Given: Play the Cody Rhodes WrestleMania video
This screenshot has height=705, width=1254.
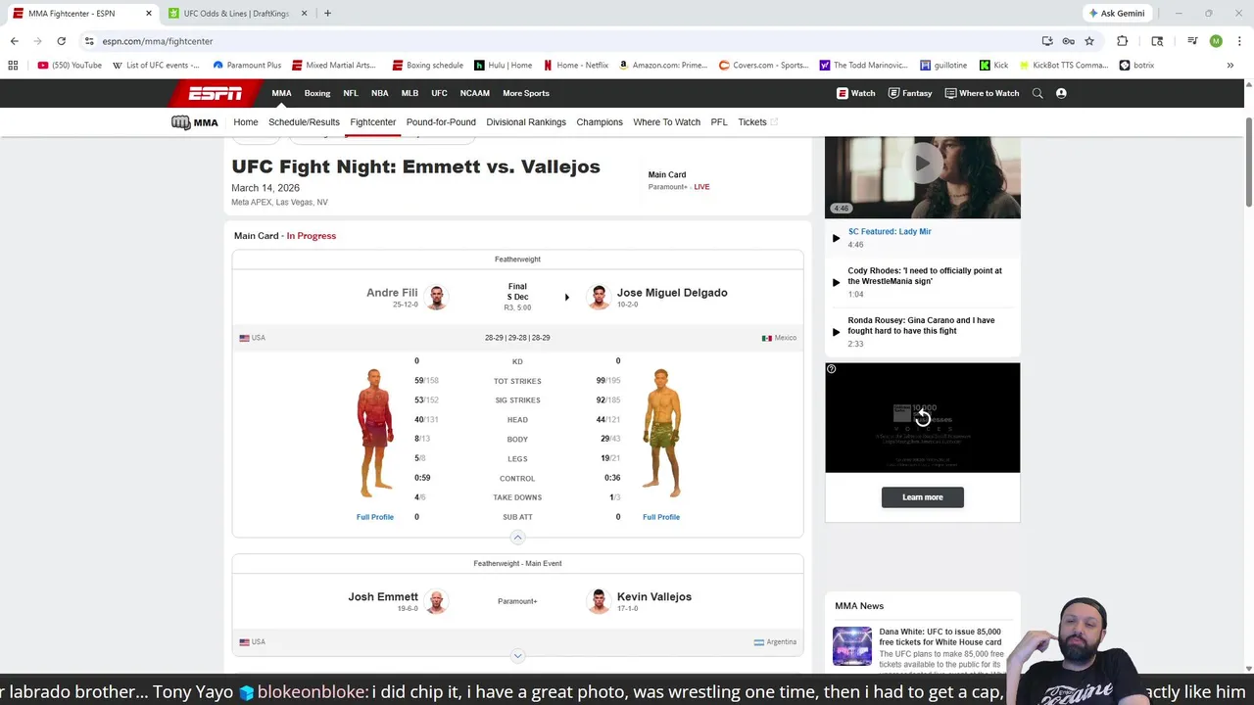Looking at the screenshot, I should pos(836,282).
